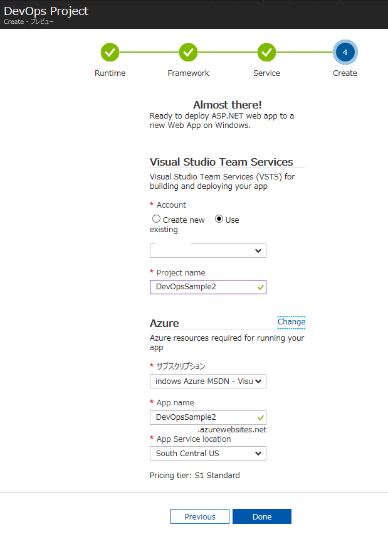Click the Project name validation checkmark

click(x=261, y=287)
